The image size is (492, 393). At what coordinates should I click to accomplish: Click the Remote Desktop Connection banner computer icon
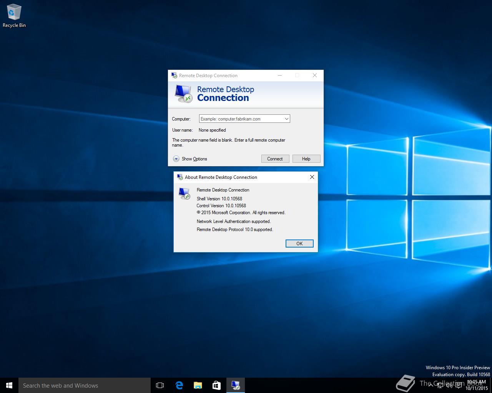click(x=183, y=94)
